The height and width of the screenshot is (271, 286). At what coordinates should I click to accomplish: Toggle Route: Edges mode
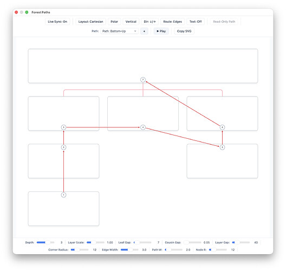click(x=172, y=22)
